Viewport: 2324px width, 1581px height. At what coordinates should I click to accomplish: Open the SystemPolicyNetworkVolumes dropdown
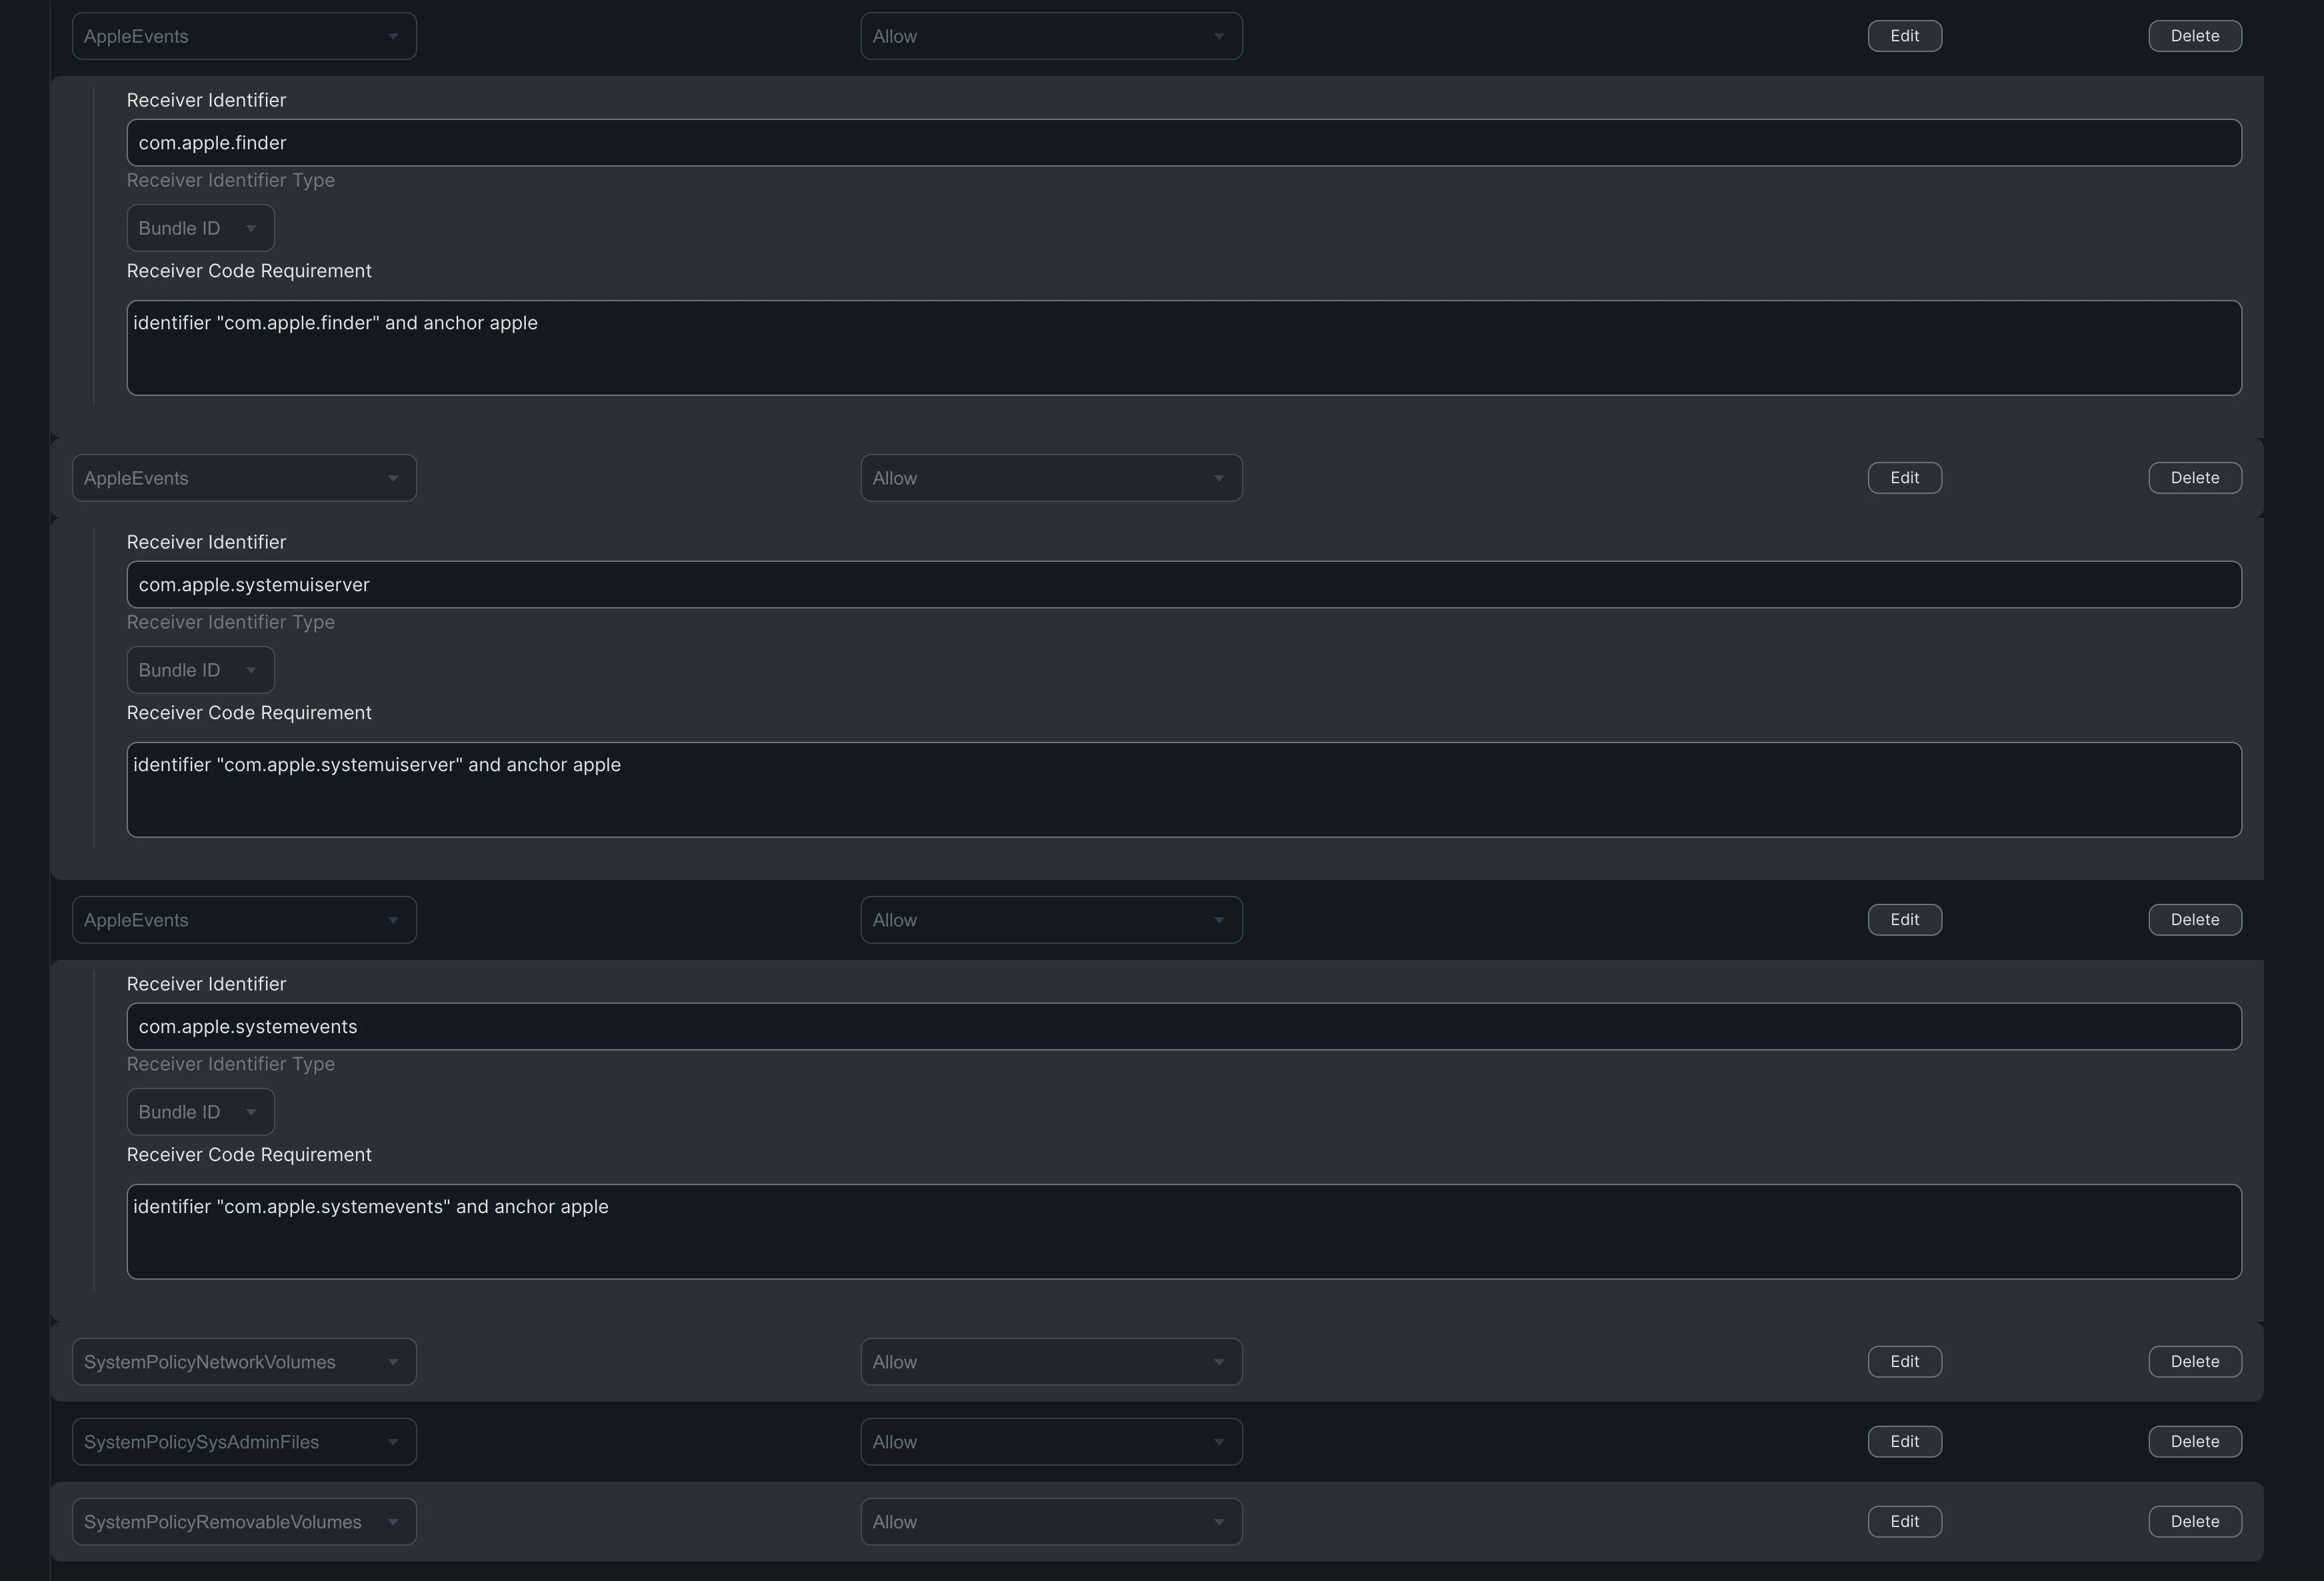[244, 1362]
